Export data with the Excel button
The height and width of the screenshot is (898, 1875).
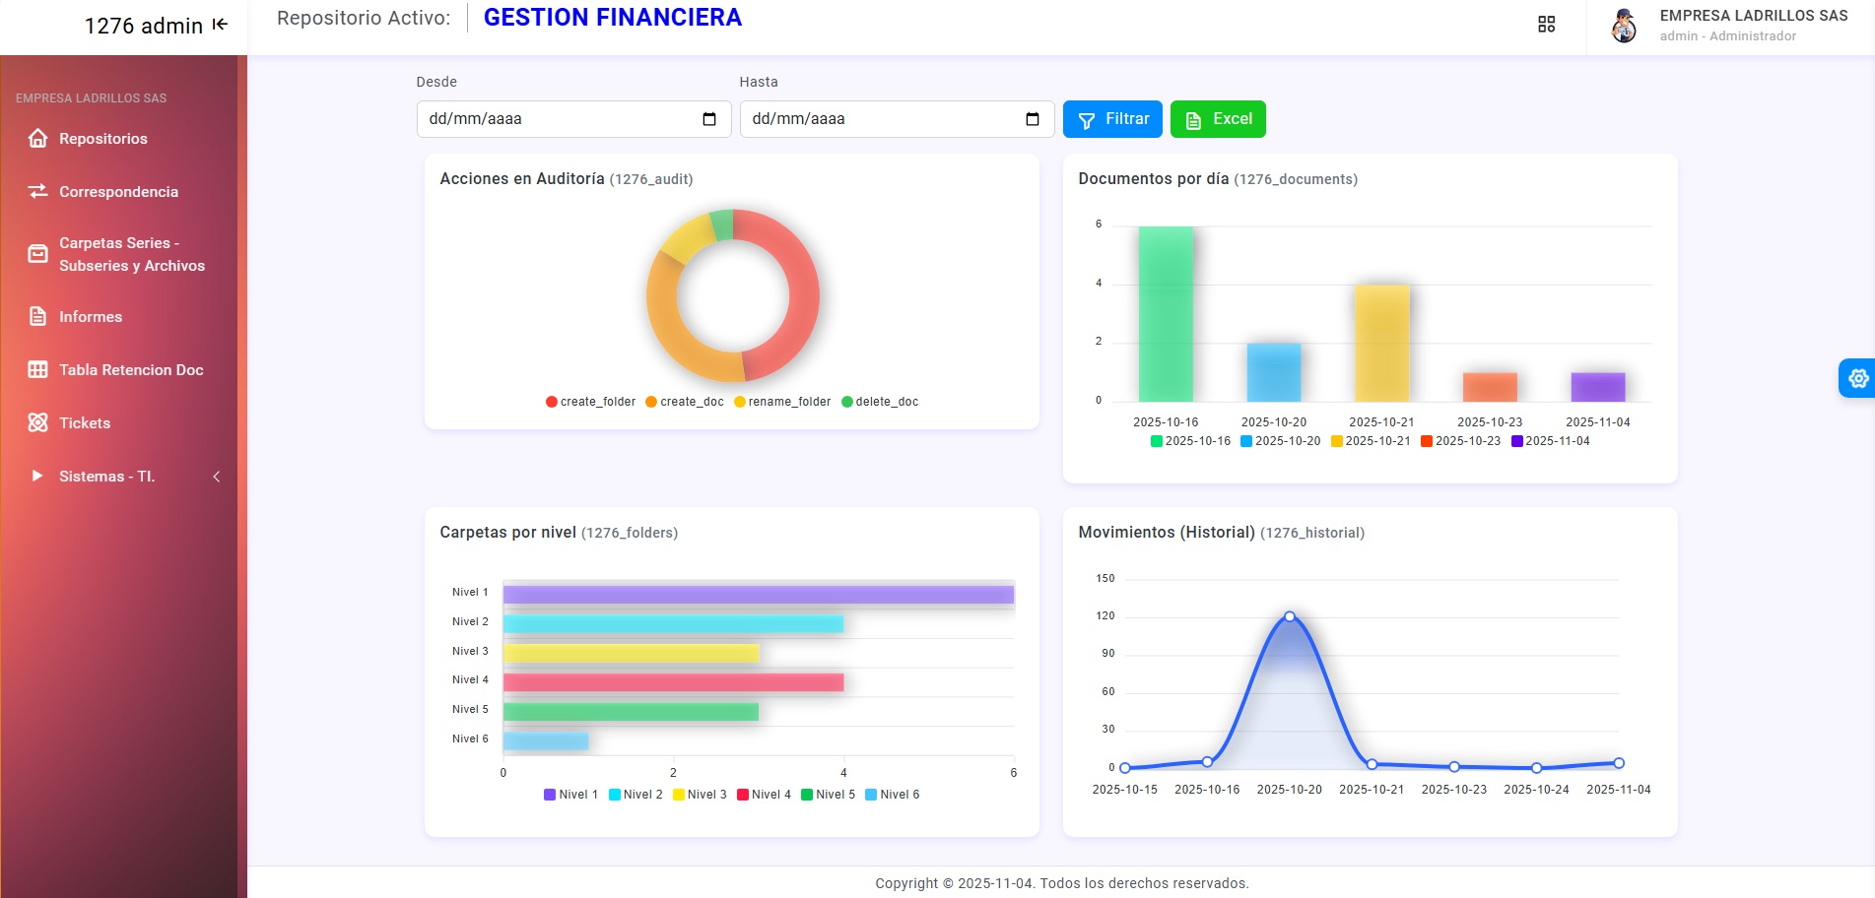[1218, 119]
